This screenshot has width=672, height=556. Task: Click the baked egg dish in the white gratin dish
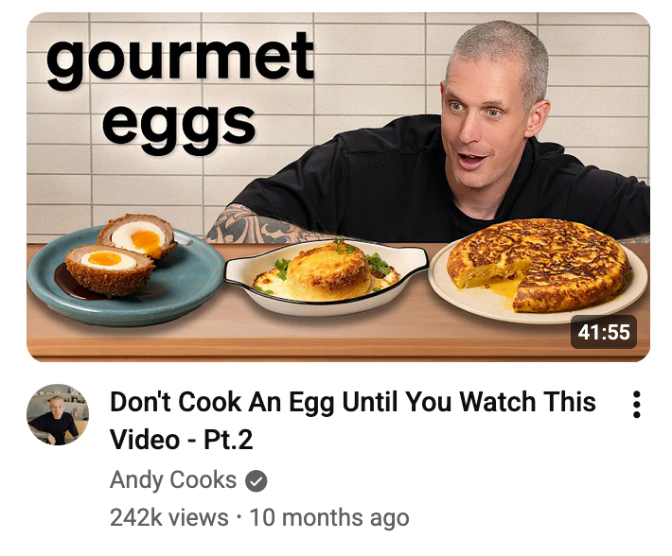(327, 270)
